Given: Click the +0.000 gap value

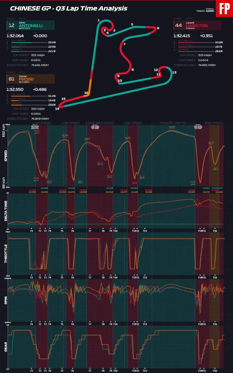Looking at the screenshot, I should (x=40, y=36).
